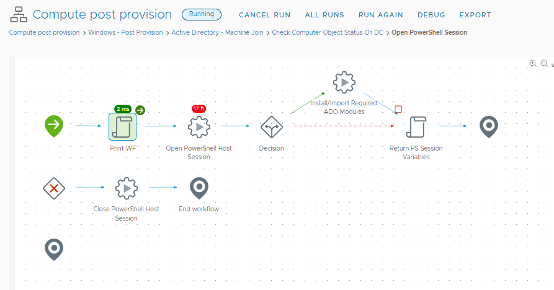
Task: Click Run Again
Action: 380,15
